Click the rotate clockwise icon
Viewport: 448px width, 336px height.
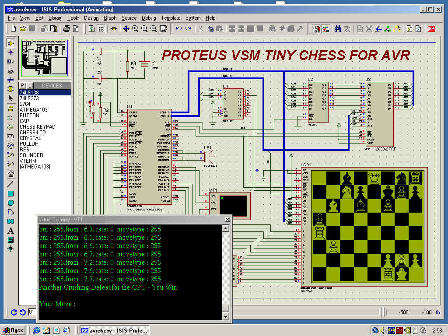(14, 312)
